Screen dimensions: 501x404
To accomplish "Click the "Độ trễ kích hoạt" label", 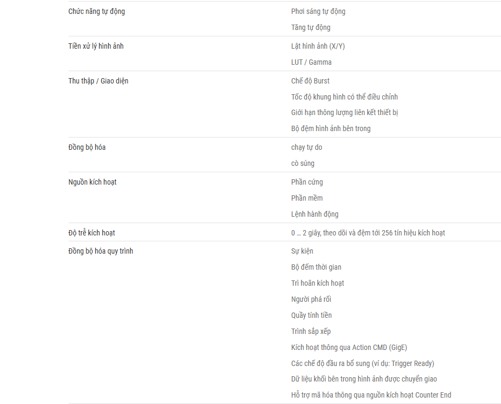I will pos(92,233).
